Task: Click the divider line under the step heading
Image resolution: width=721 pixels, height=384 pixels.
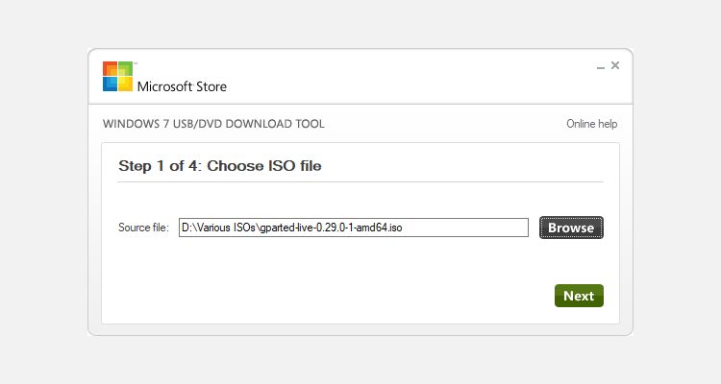Action: 360,181
